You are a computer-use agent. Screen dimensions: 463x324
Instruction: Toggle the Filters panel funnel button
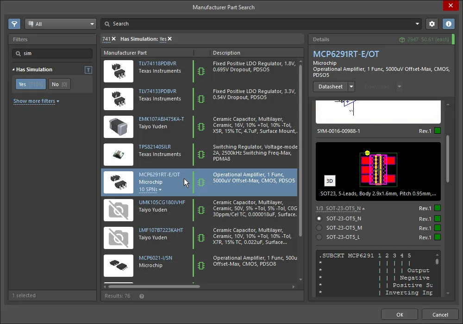[x=14, y=24]
